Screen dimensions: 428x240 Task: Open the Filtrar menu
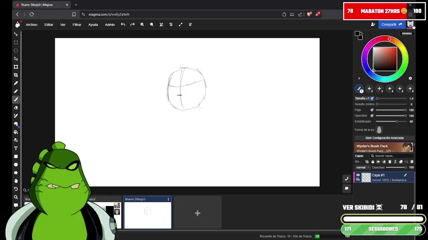coord(77,25)
